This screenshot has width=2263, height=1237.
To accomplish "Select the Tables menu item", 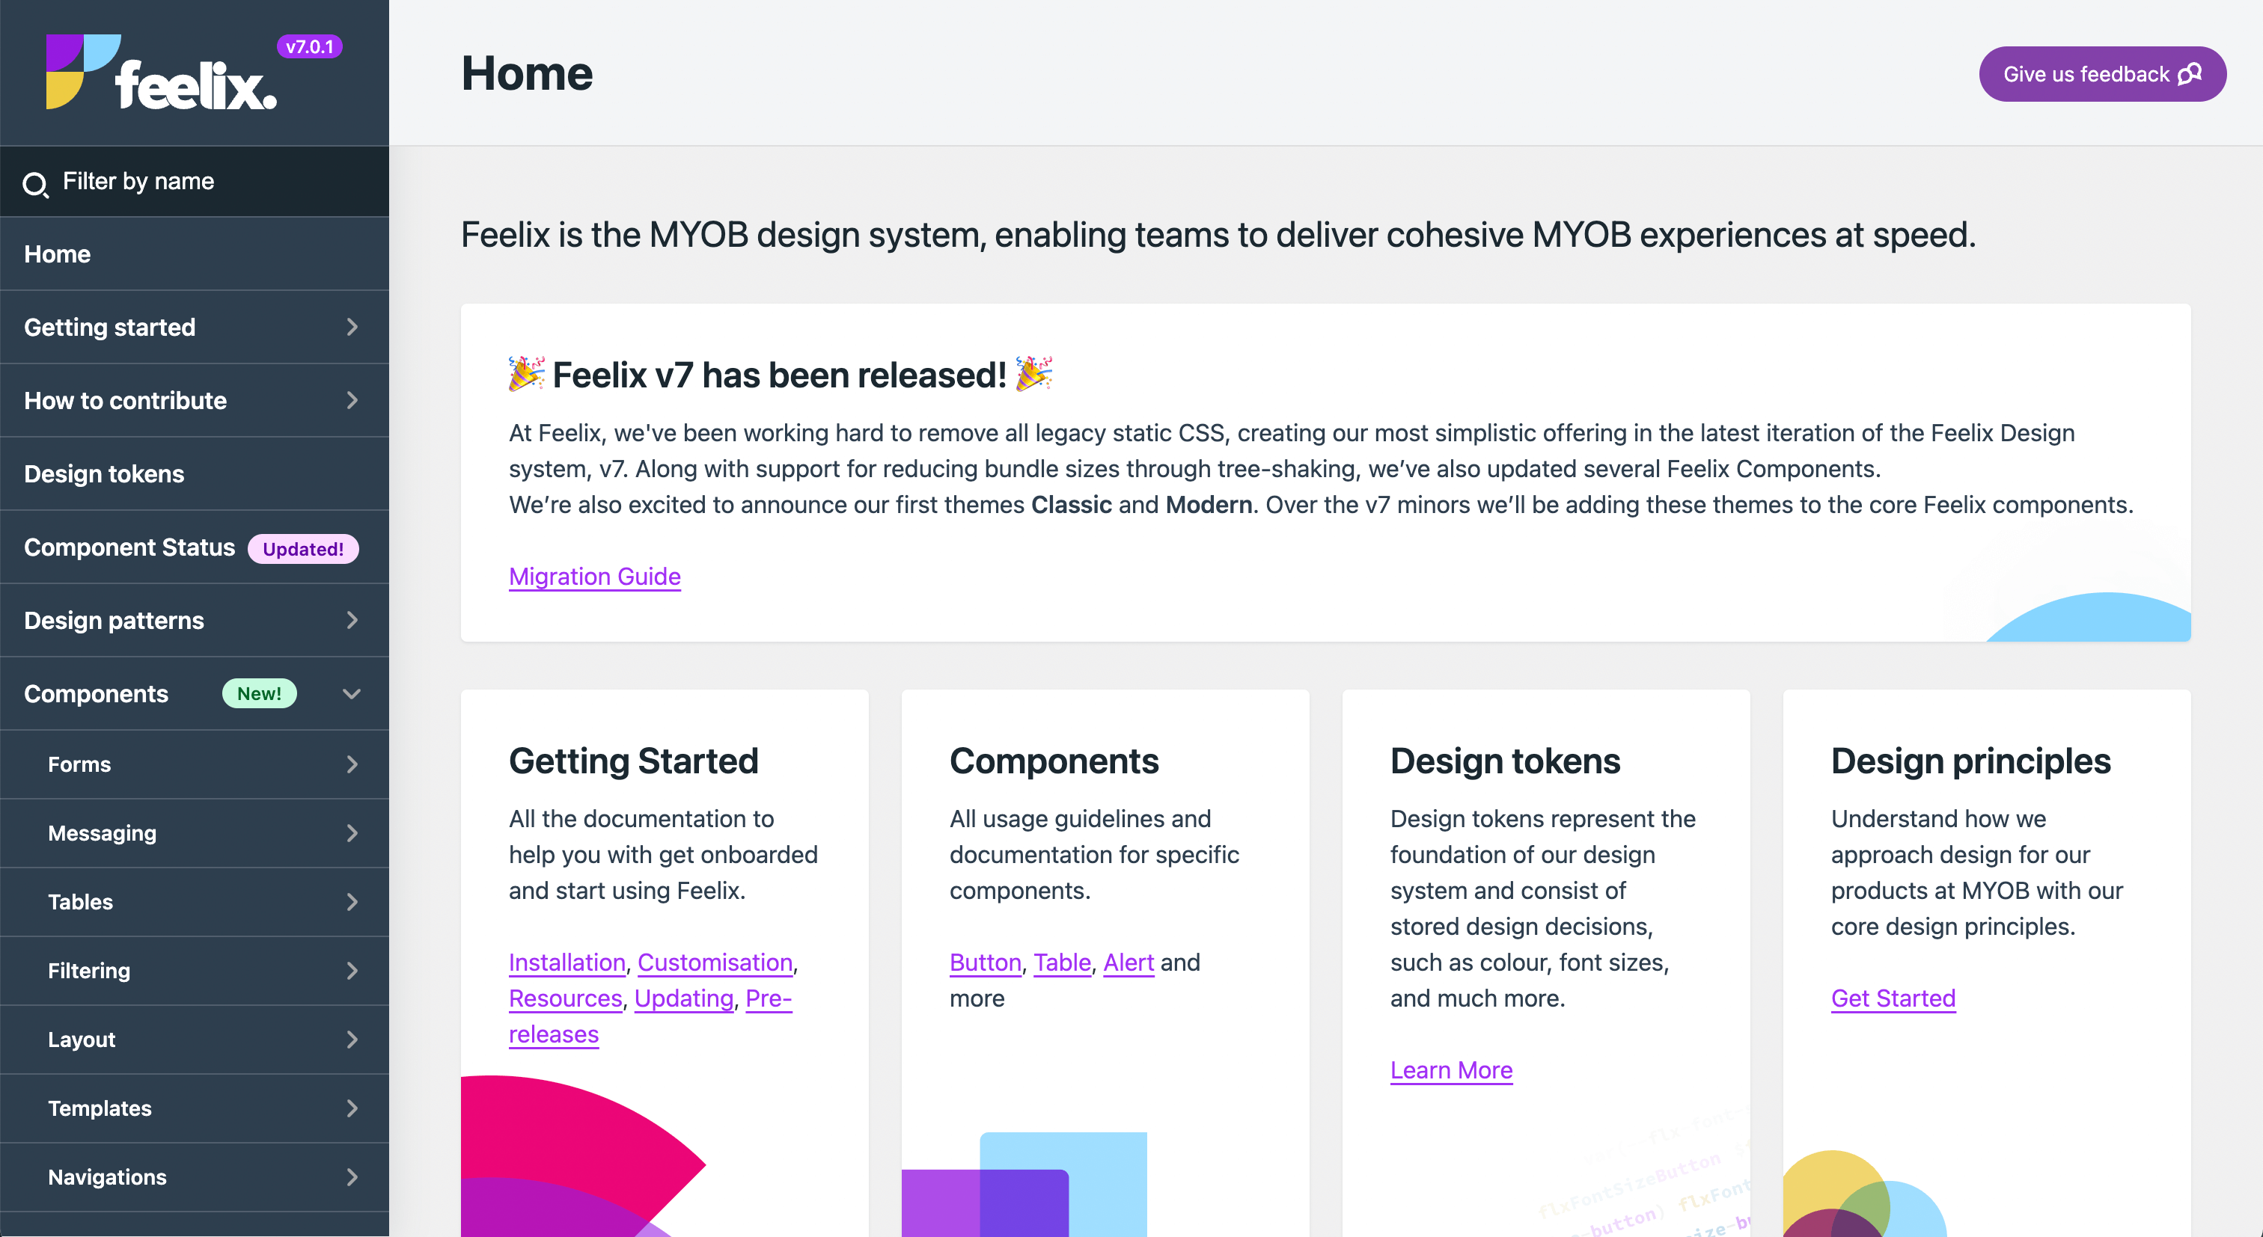I will point(78,900).
